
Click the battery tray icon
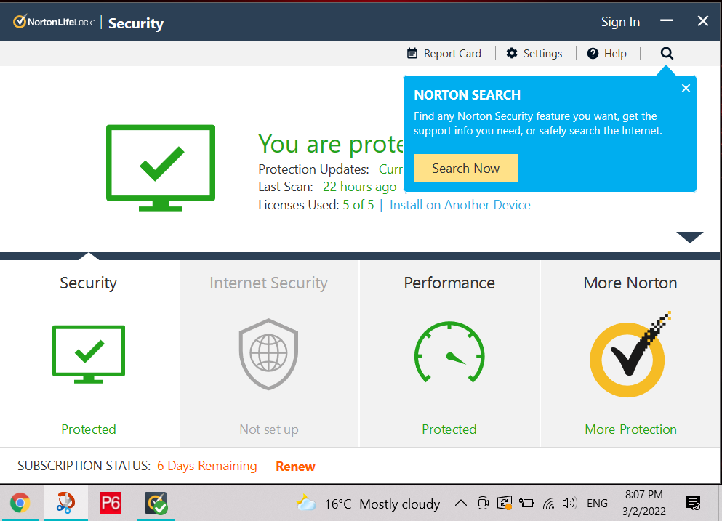pos(526,503)
